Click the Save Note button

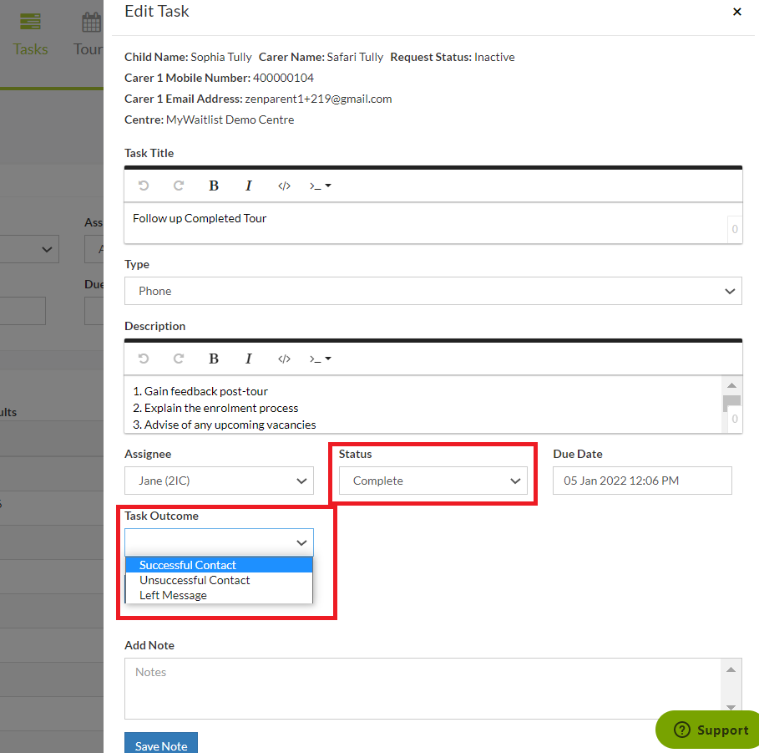(x=160, y=744)
